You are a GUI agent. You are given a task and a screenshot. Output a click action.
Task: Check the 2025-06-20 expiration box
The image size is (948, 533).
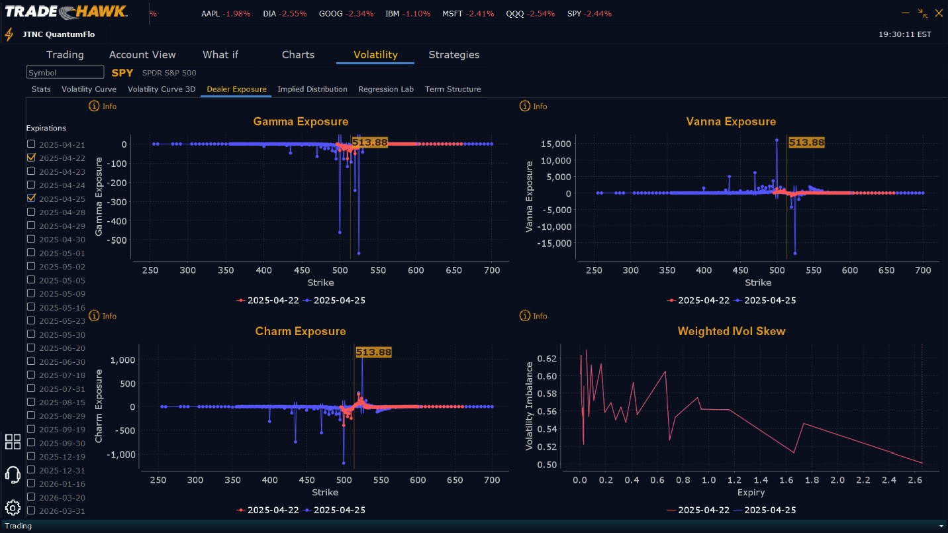(31, 348)
